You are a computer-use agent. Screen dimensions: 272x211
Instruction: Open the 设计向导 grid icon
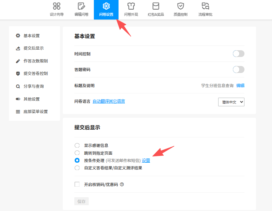pos(57,6)
